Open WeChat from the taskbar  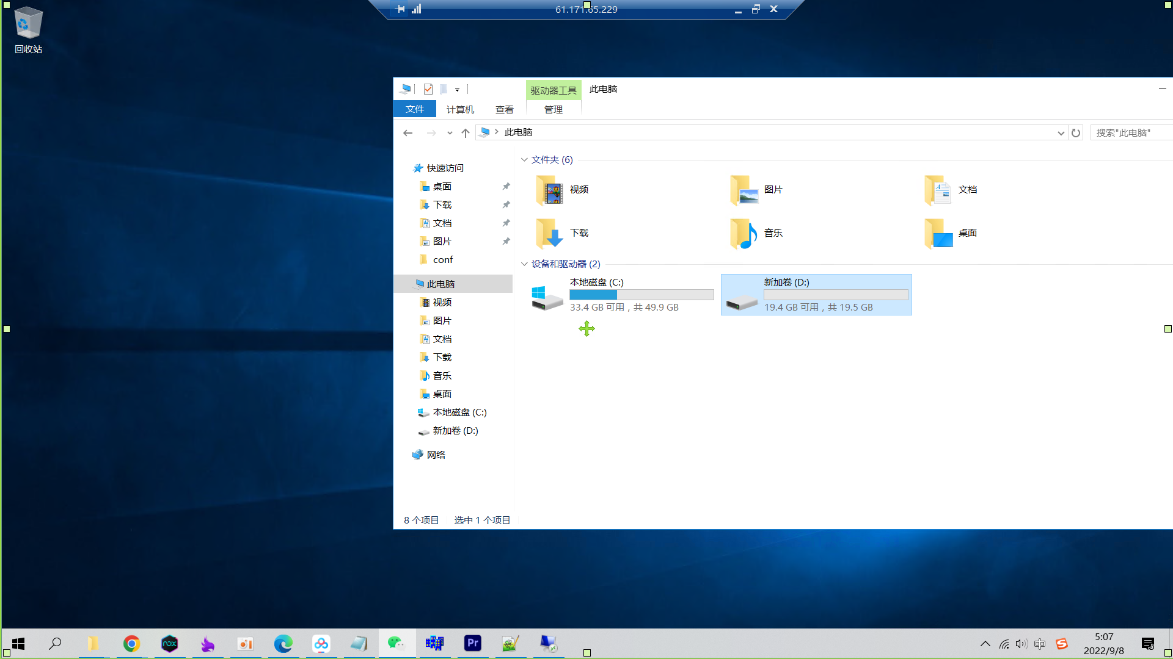click(397, 644)
